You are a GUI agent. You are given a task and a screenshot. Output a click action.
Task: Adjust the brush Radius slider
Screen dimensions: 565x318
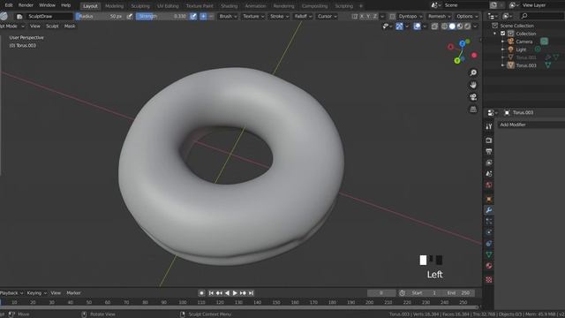coord(100,16)
